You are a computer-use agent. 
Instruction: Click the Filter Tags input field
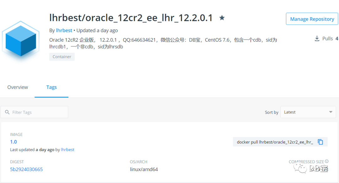point(35,112)
